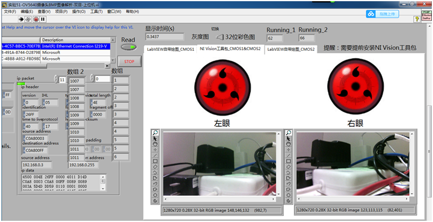Open the 工具(T) menu

(97, 11)
